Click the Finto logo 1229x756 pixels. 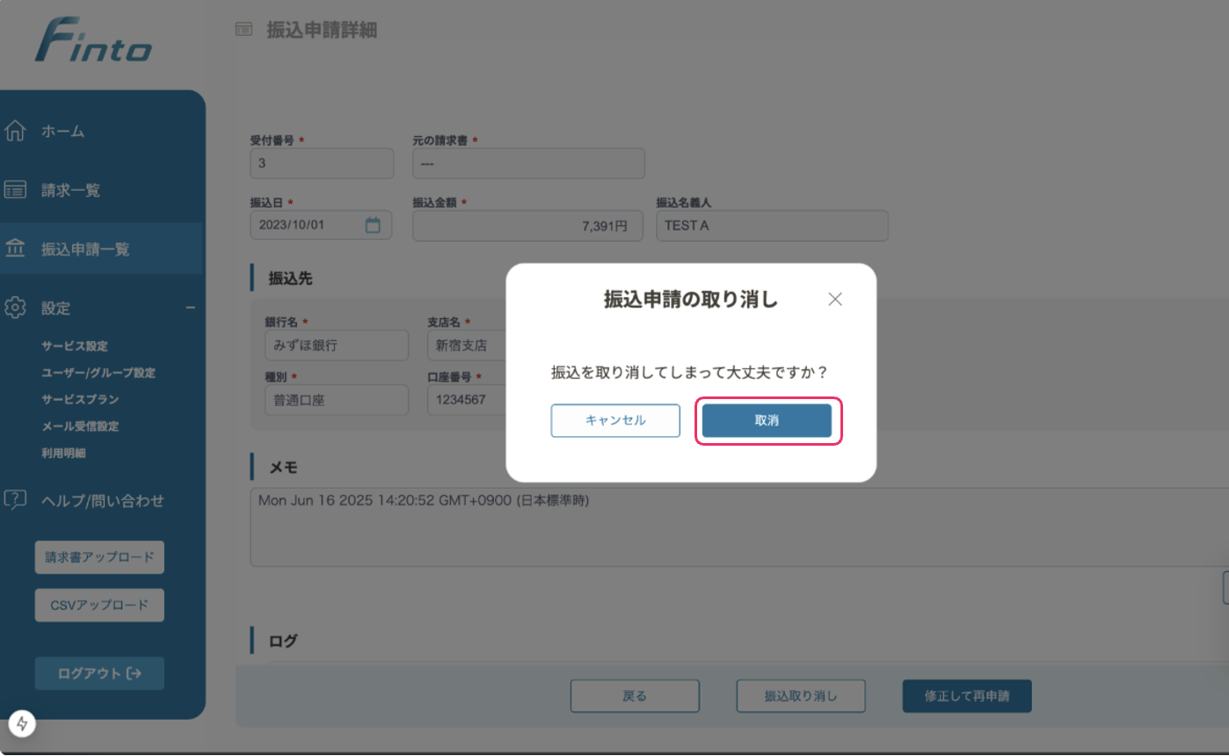pyautogui.click(x=93, y=42)
